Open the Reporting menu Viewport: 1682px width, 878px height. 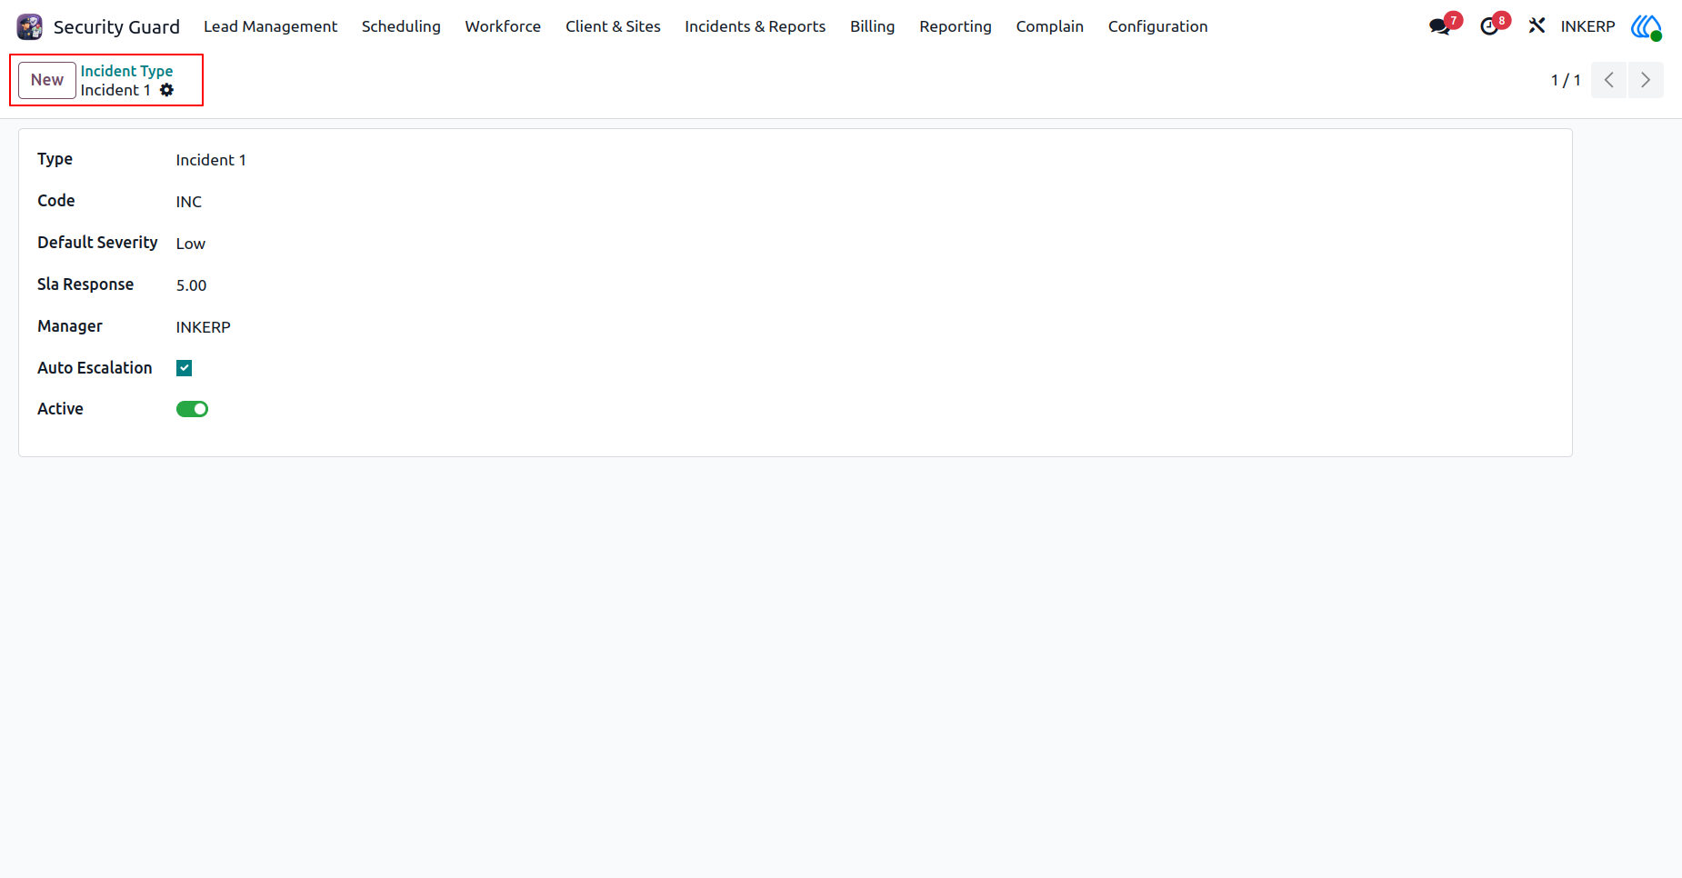pyautogui.click(x=955, y=26)
